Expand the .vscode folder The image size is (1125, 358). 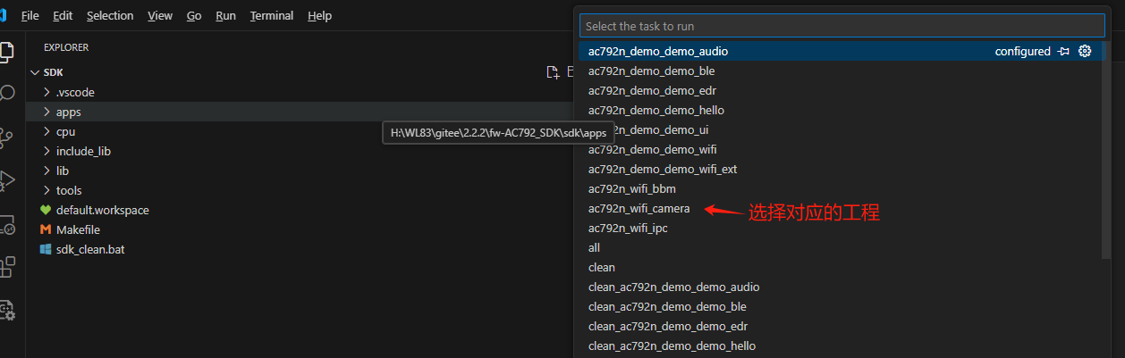(x=47, y=92)
